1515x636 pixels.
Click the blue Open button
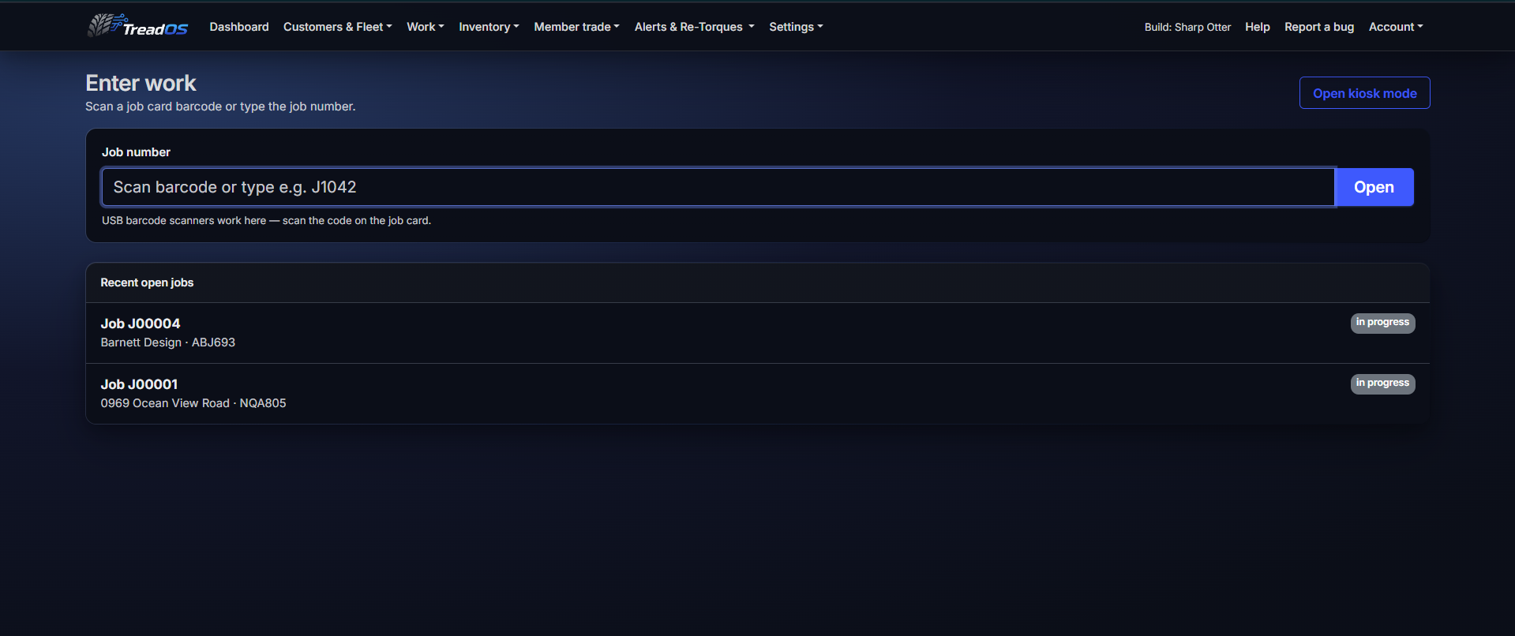point(1374,187)
